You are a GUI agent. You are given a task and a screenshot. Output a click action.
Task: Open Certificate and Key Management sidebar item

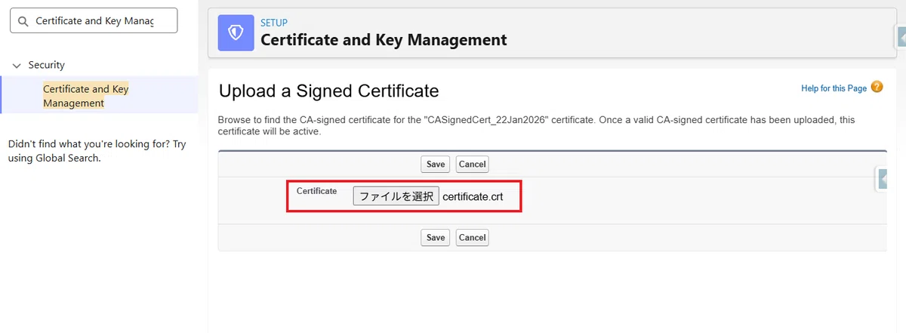pos(86,96)
